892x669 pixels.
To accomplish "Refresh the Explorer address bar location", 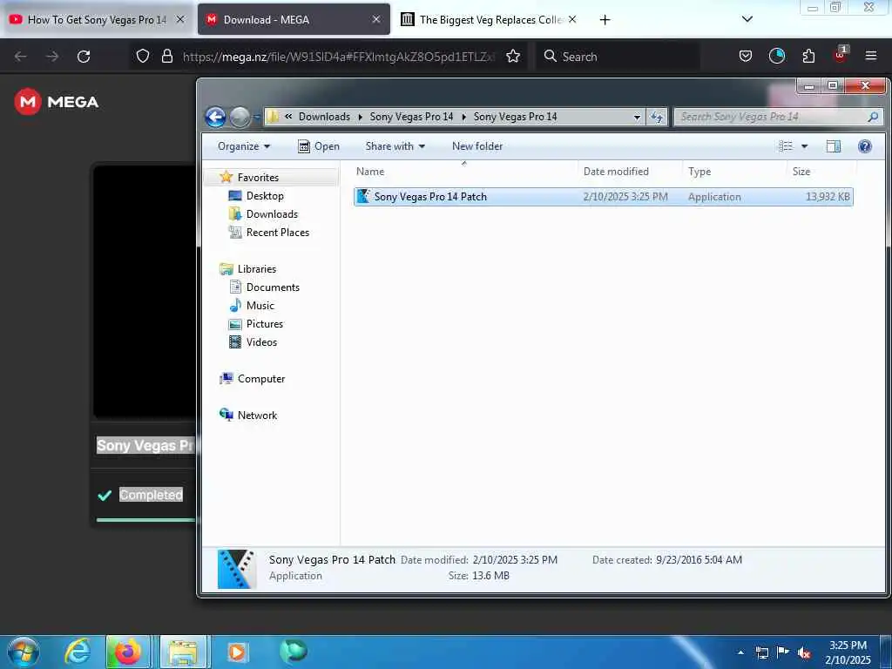I will click(x=657, y=117).
